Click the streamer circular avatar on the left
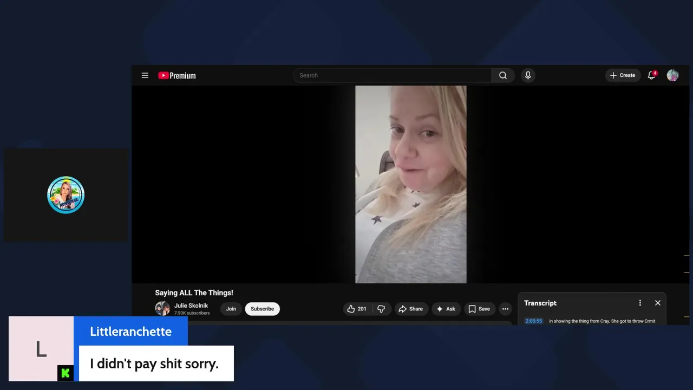This screenshot has height=390, width=693. [66, 195]
